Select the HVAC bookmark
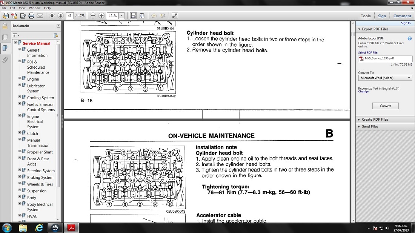 coord(32,216)
